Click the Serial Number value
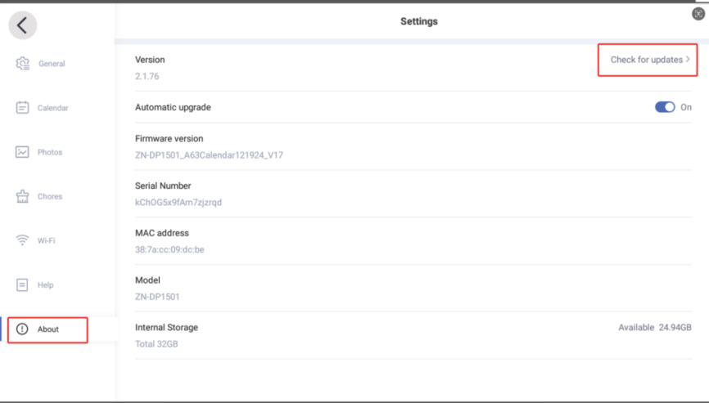 (x=178, y=202)
